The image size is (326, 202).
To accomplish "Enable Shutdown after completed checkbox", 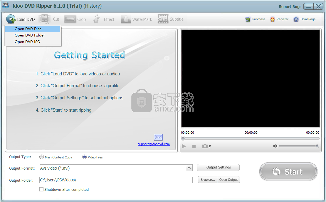I will 41,189.
